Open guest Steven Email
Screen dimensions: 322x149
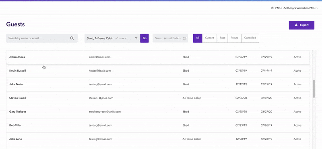[x=158, y=98]
